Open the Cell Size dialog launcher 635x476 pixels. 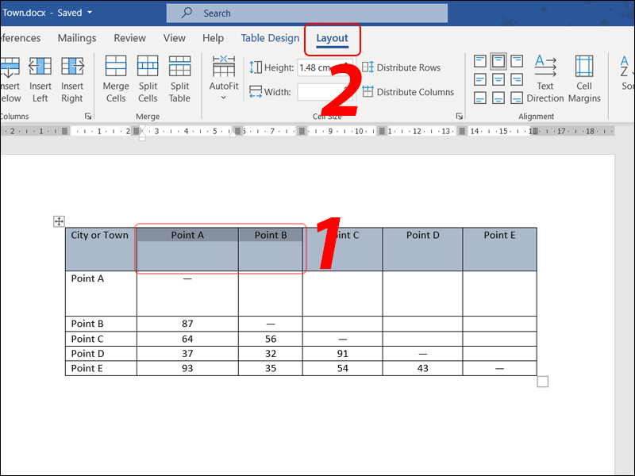click(x=459, y=115)
